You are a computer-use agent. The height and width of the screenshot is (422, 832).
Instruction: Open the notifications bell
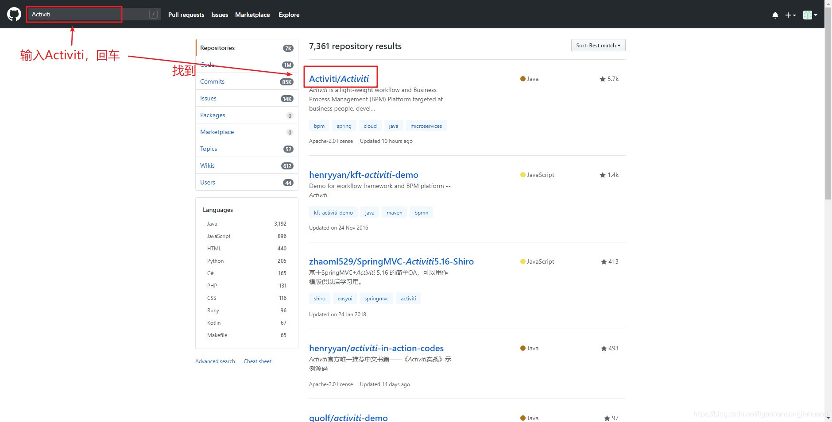click(775, 15)
